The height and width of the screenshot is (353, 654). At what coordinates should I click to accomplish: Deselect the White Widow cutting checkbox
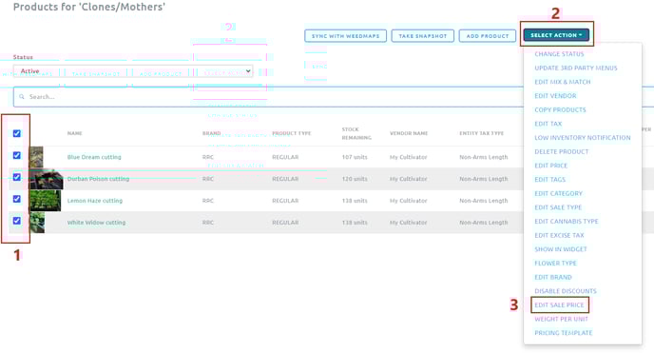click(x=17, y=221)
